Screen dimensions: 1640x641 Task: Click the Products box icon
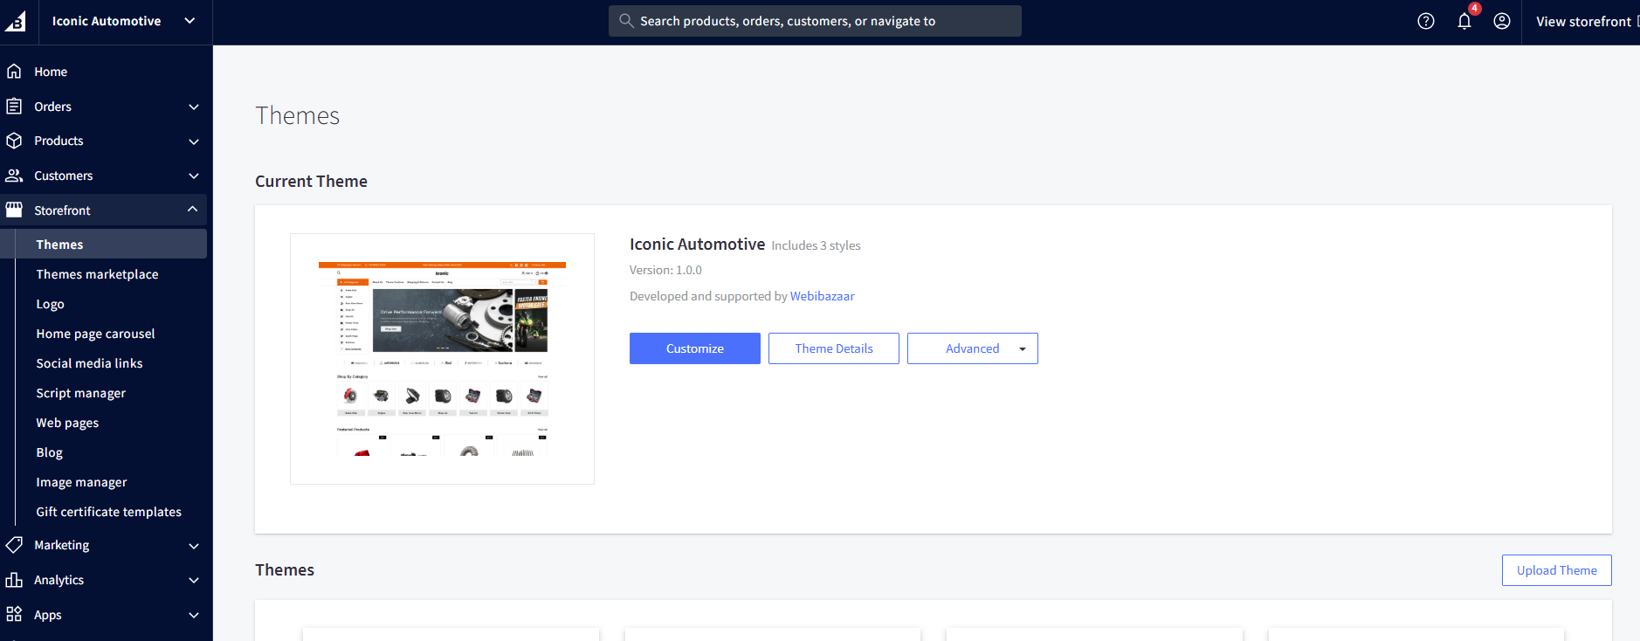pos(14,141)
